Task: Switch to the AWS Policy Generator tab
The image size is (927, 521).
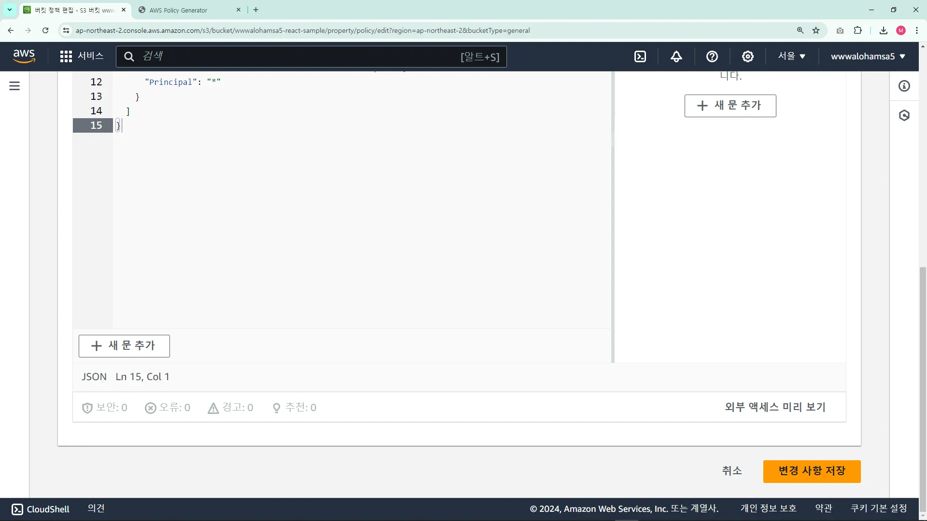Action: 188,10
